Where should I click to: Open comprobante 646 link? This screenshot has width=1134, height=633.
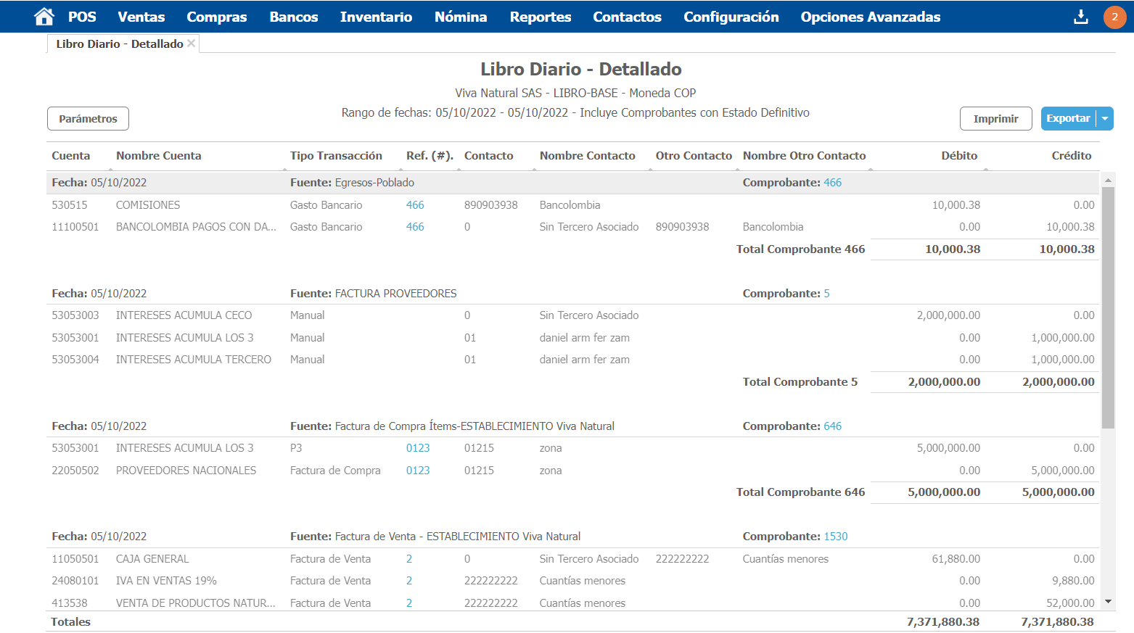832,426
